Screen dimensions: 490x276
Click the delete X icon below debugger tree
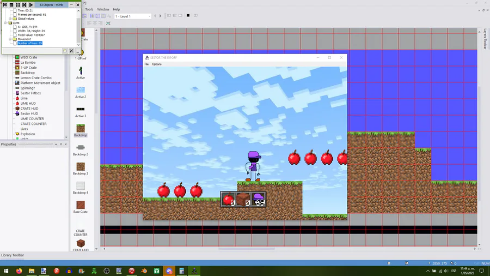tap(71, 51)
